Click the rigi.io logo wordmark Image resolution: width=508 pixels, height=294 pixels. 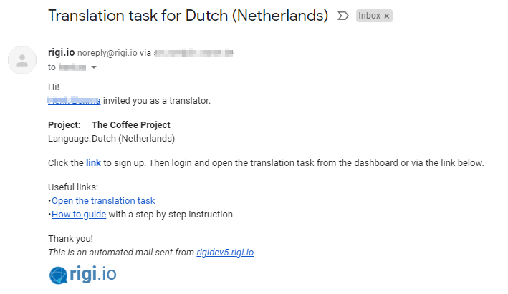coord(93,274)
